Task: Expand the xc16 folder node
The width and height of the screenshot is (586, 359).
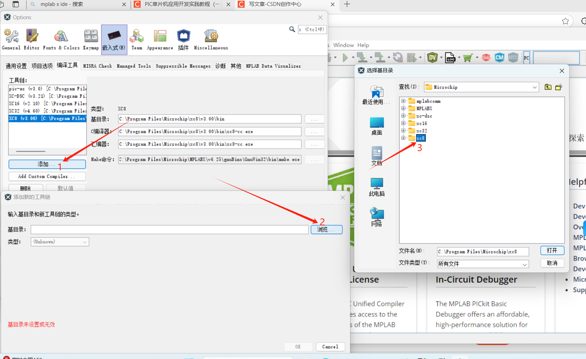Action: (x=403, y=123)
